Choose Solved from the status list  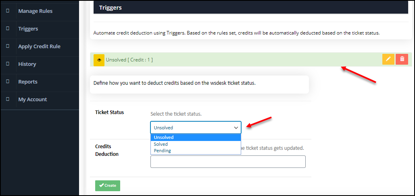click(196, 144)
